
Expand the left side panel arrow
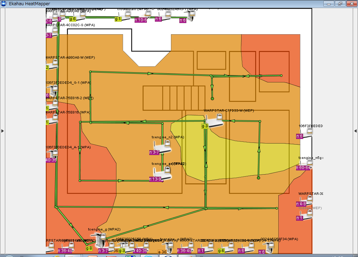pos(2,131)
